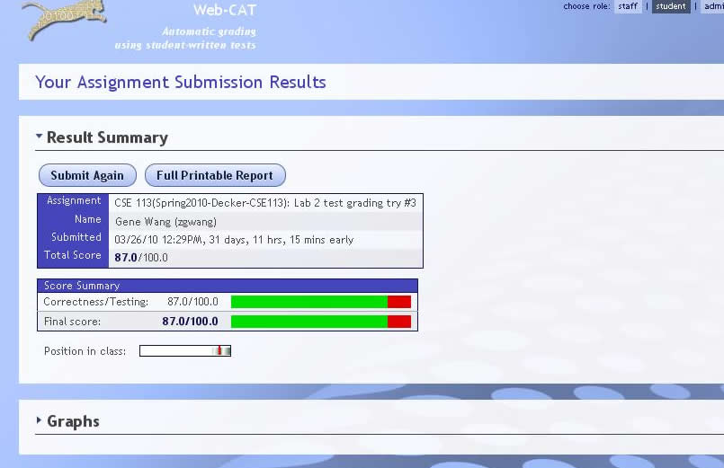Click the Result Summary heading text

(x=107, y=137)
